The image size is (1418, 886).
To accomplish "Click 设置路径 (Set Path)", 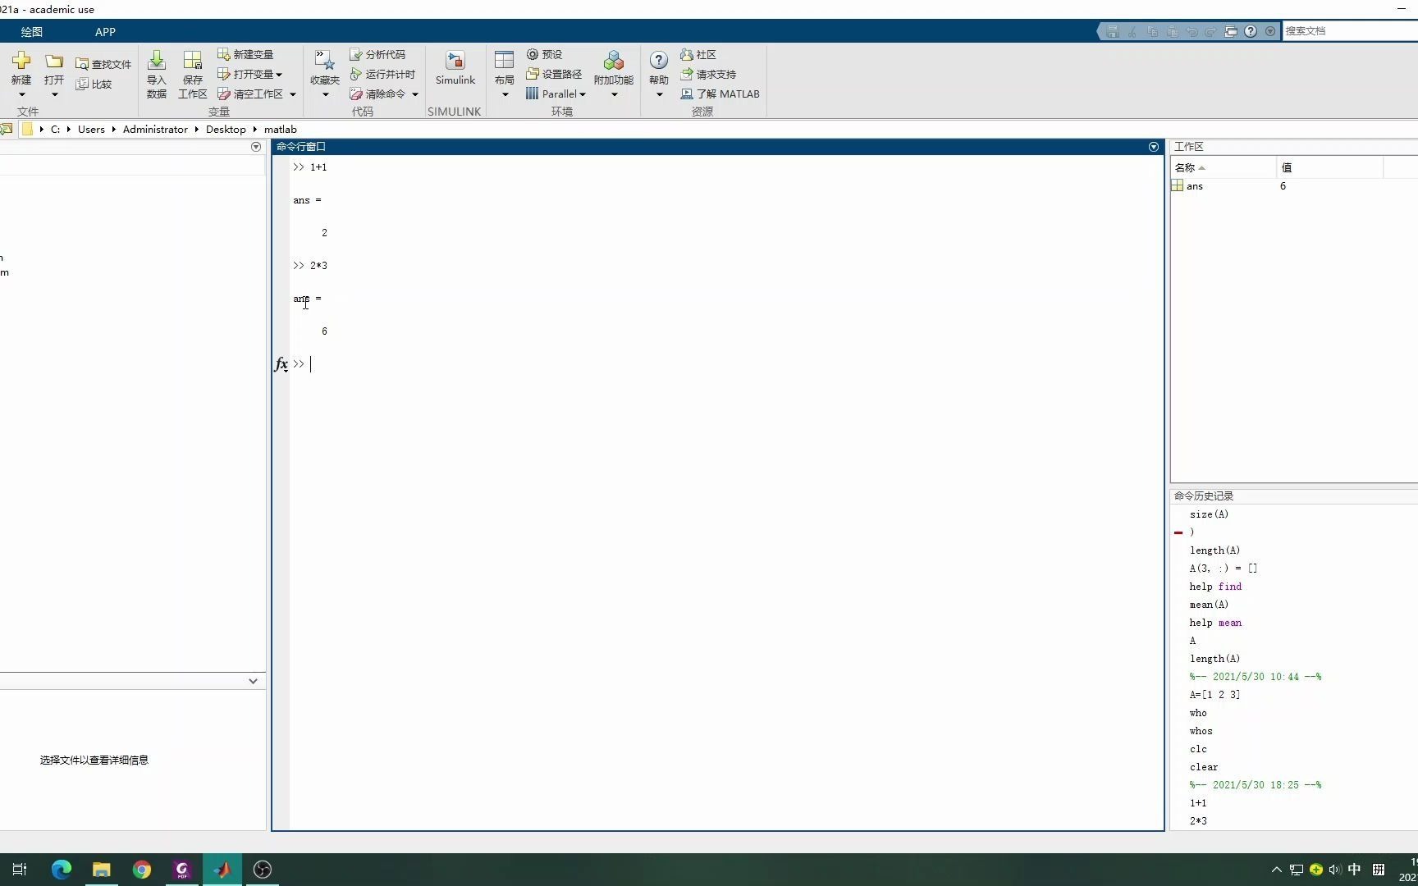I will coord(554,74).
